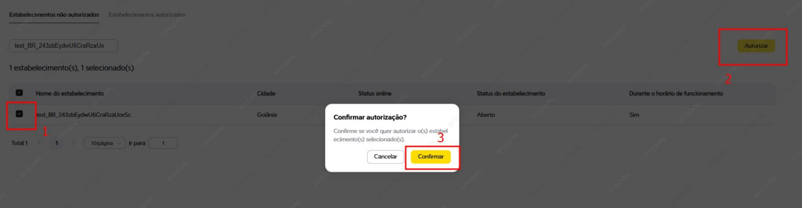Image resolution: width=802 pixels, height=208 pixels.
Task: Click establishment name test_BR_243zbEydwU6CraRzaUoxSc in row
Action: pos(83,115)
